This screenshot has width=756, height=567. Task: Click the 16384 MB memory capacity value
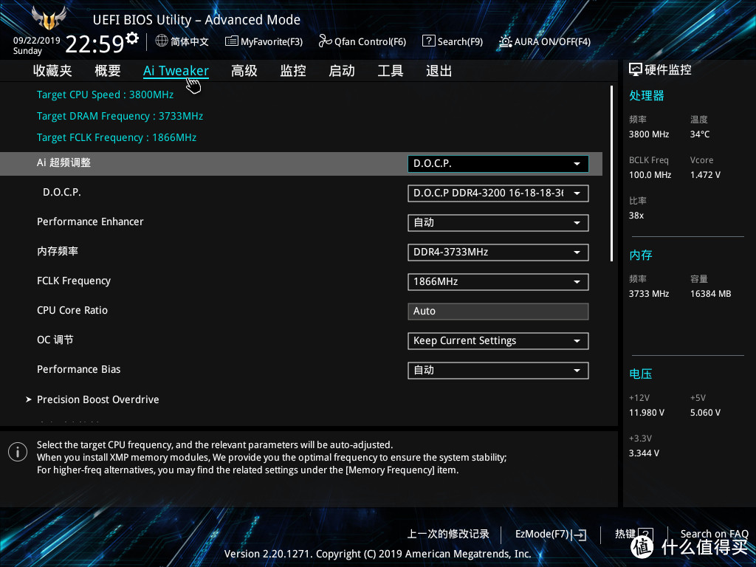coord(711,294)
